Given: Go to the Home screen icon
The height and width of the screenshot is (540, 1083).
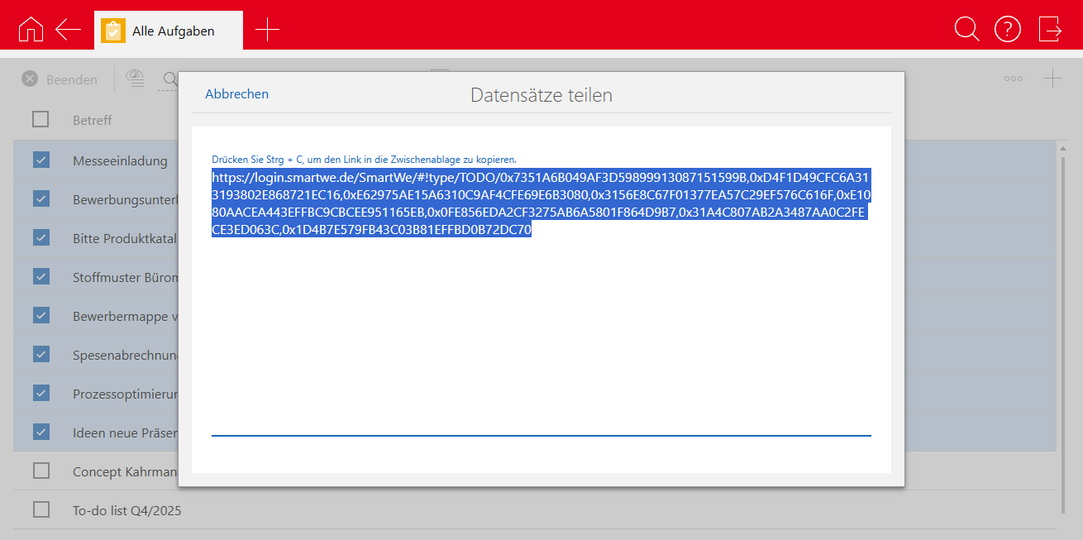Looking at the screenshot, I should coord(31,29).
